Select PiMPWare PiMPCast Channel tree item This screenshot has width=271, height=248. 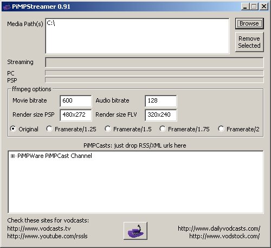pyautogui.click(x=55, y=156)
